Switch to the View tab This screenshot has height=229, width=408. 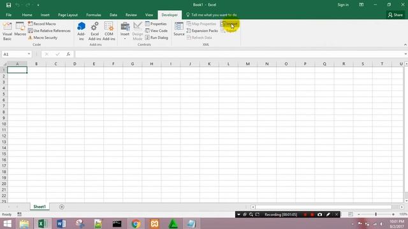tap(149, 15)
